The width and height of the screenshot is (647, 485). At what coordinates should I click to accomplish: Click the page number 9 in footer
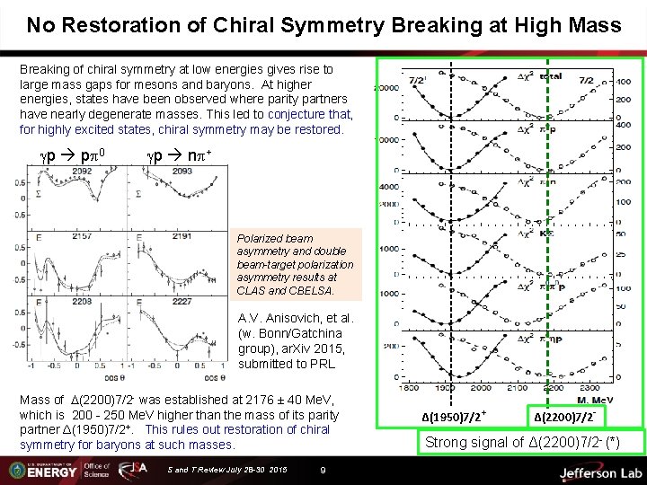pyautogui.click(x=323, y=470)
